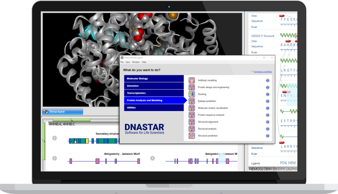The image size is (338, 194).
Task: Expand the left Antigenicity Jameson-Wolf track
Action: pos(54,158)
